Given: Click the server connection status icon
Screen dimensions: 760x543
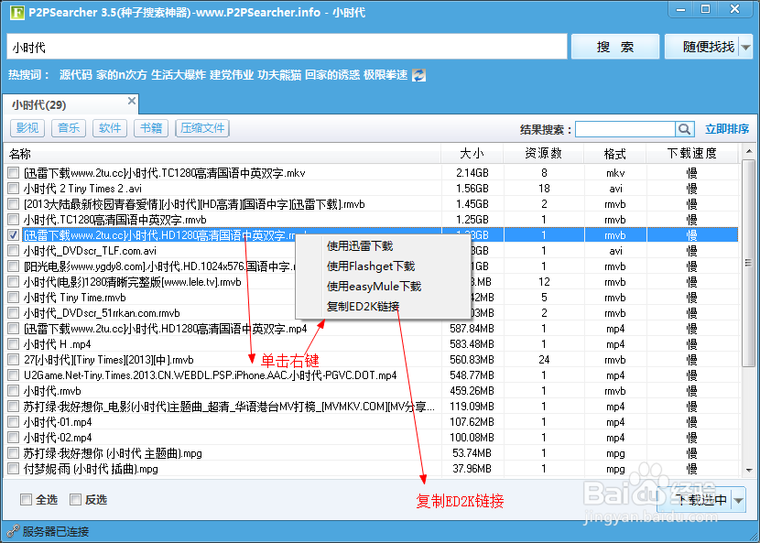Looking at the screenshot, I should tap(13, 531).
